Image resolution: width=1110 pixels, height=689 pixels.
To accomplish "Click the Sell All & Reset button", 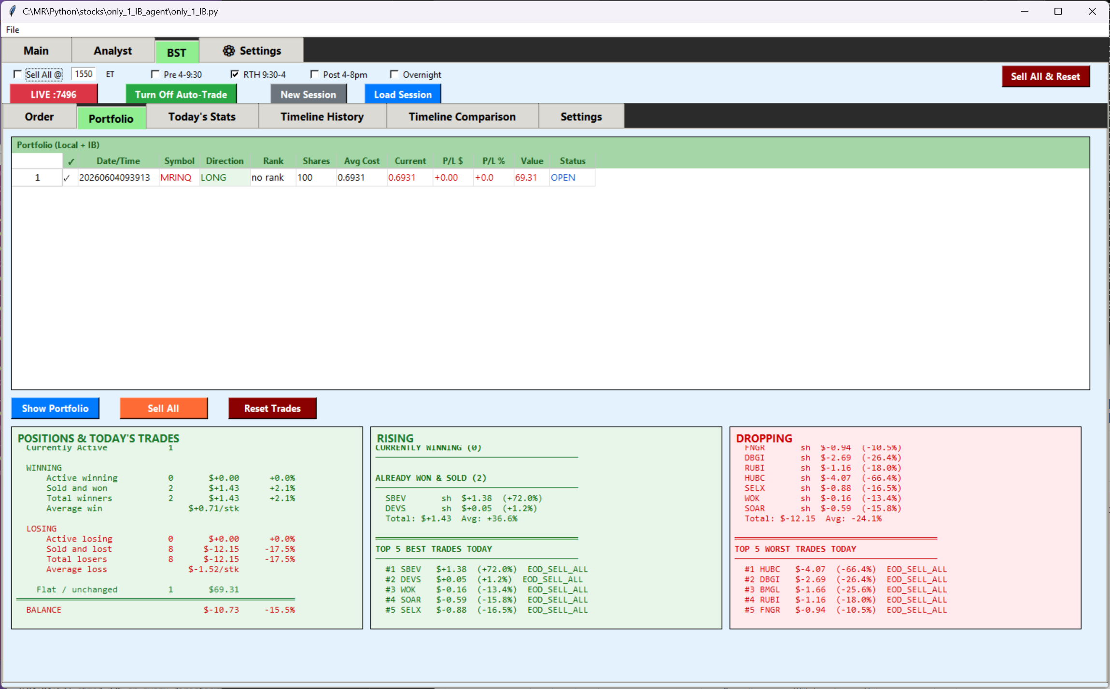I will tap(1046, 76).
